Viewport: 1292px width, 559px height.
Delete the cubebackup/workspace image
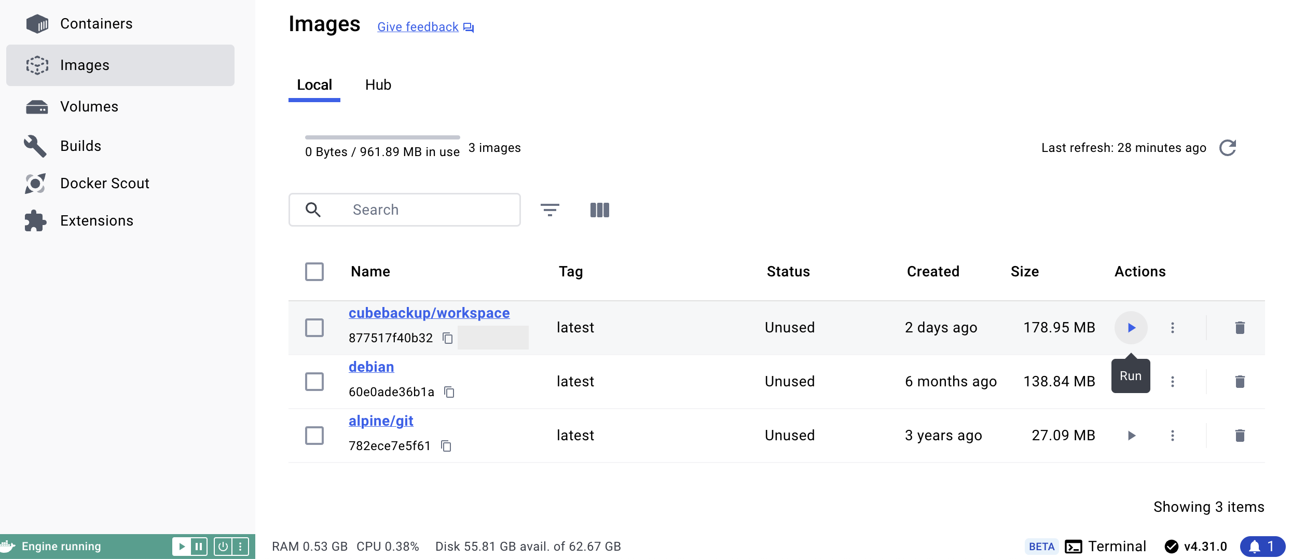(x=1240, y=328)
